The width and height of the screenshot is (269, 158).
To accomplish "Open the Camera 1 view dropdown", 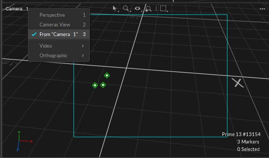I will click(16, 9).
